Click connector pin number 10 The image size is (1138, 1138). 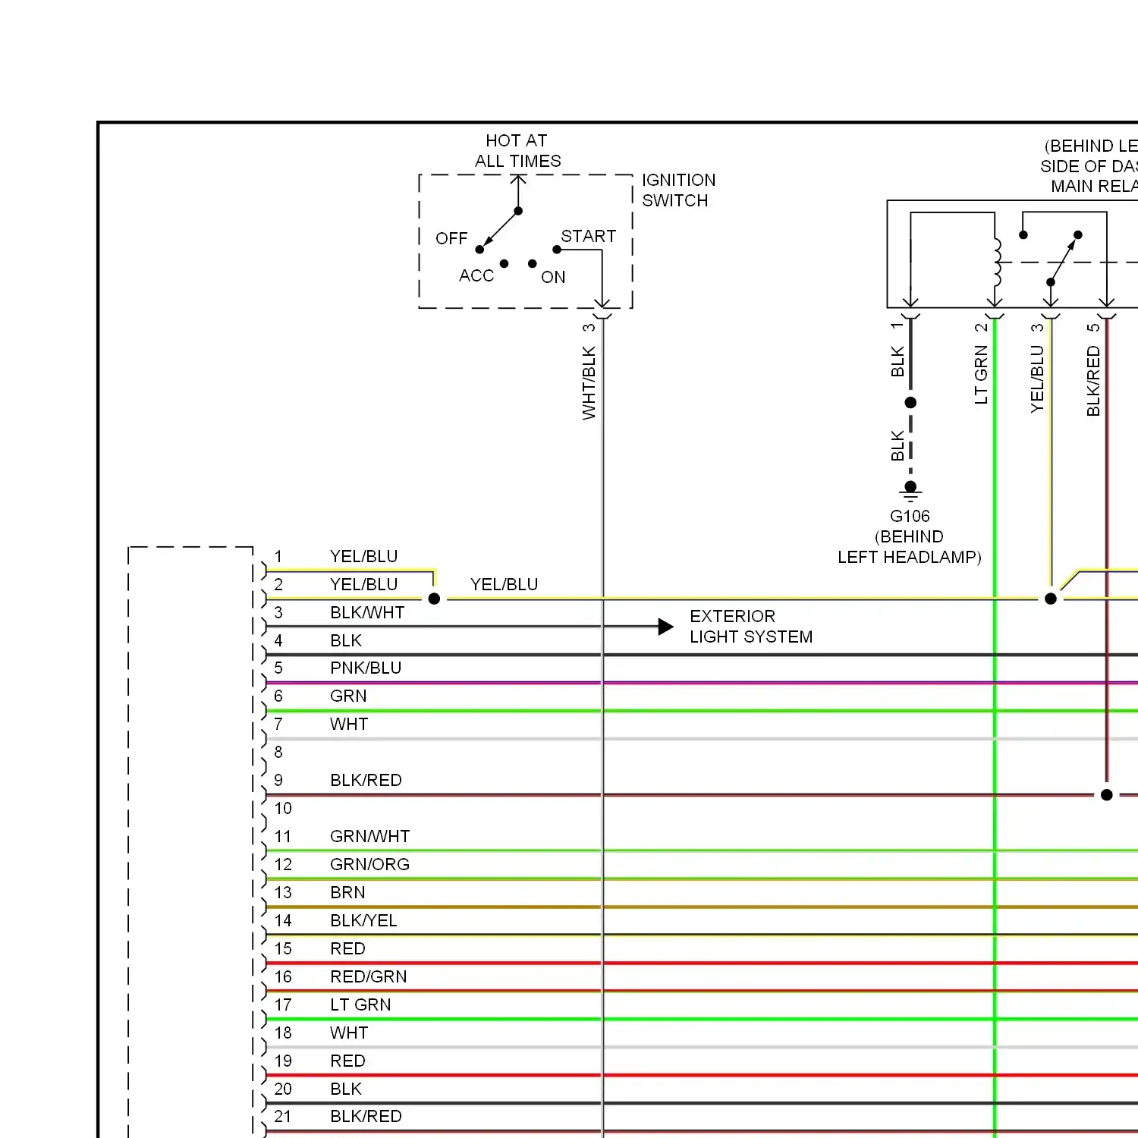coord(283,809)
